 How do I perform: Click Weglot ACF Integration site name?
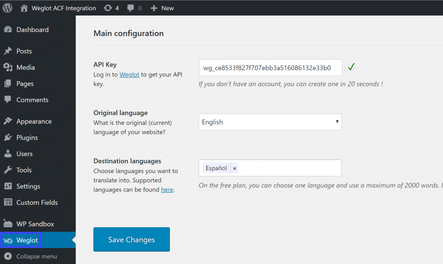(64, 8)
